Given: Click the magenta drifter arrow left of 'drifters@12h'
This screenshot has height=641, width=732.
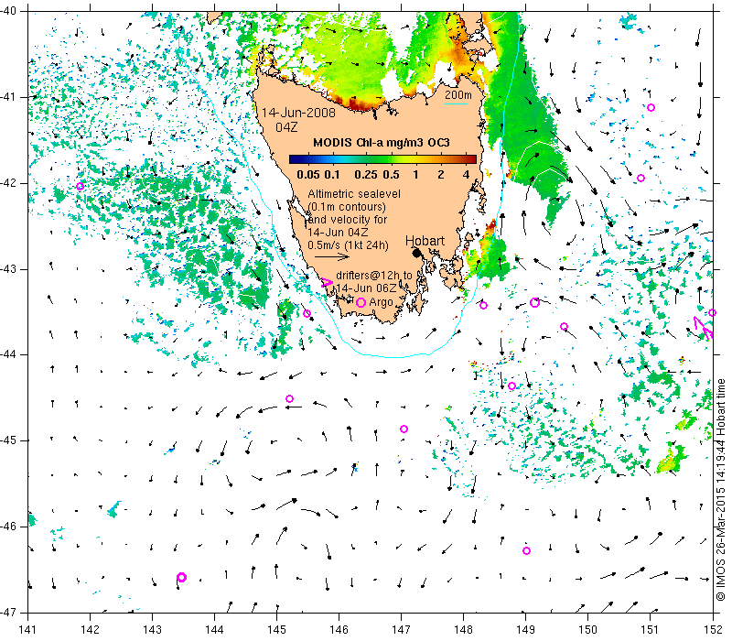Looking at the screenshot, I should click(328, 282).
